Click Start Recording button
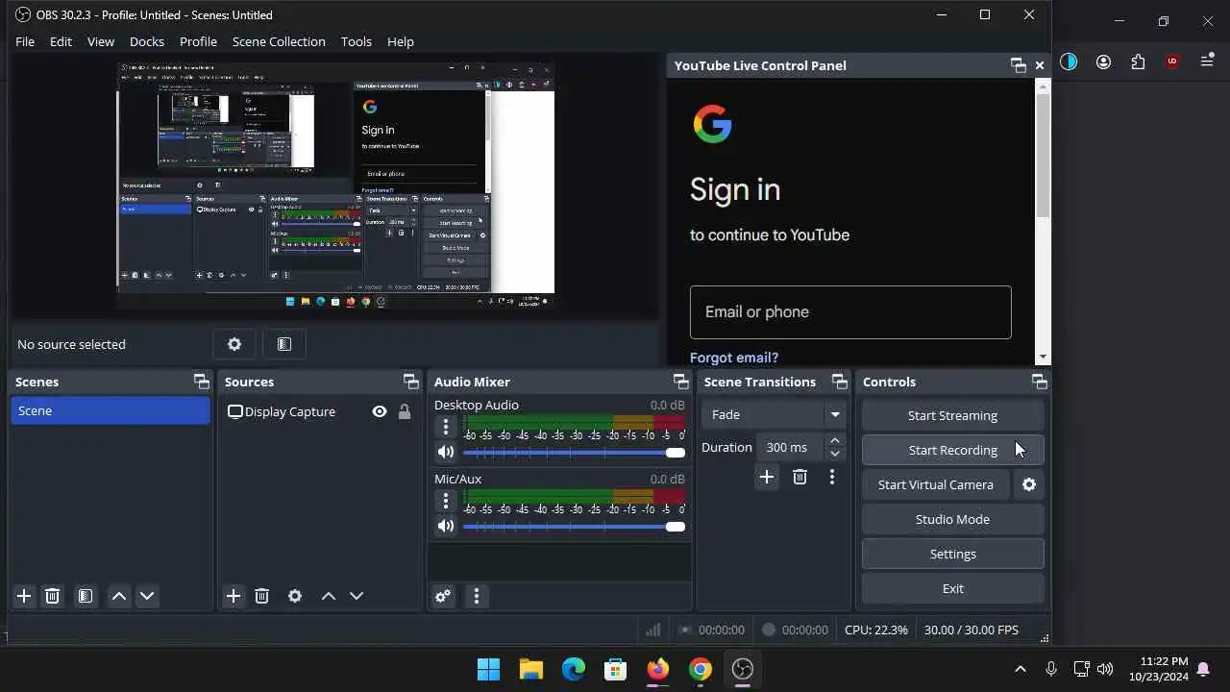 [x=952, y=450]
